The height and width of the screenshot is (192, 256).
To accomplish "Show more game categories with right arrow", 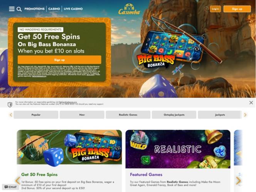I will (x=245, y=115).
